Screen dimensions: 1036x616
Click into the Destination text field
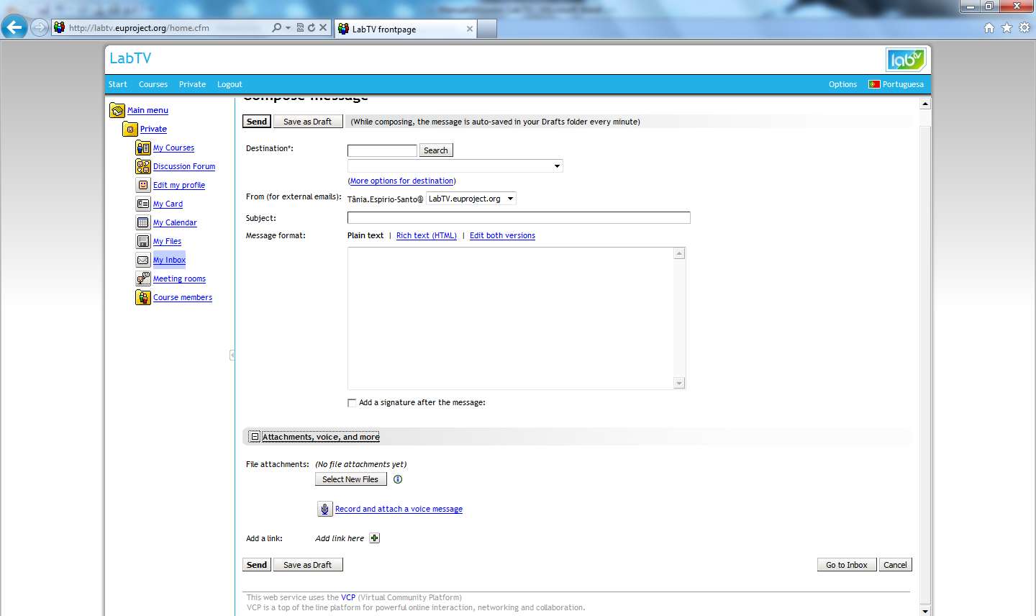[x=382, y=150]
